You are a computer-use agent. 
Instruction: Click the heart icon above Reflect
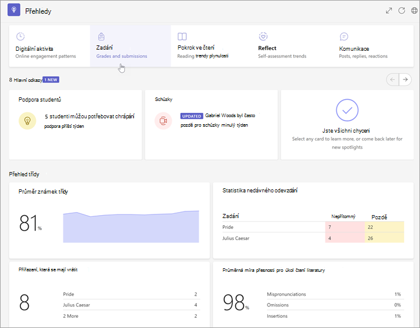263,36
